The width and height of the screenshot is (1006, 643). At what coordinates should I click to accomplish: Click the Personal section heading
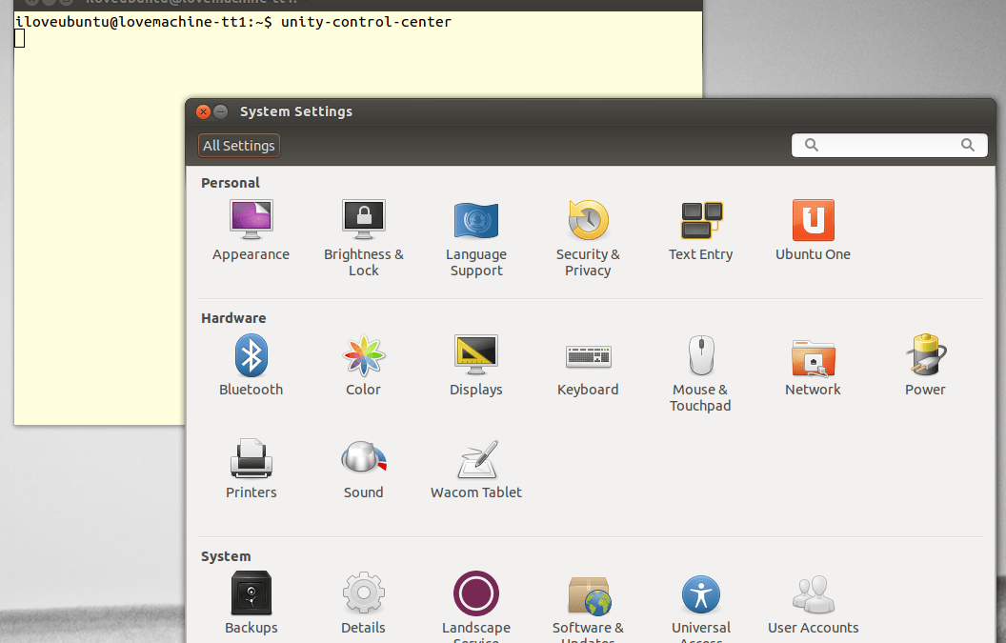pos(231,183)
